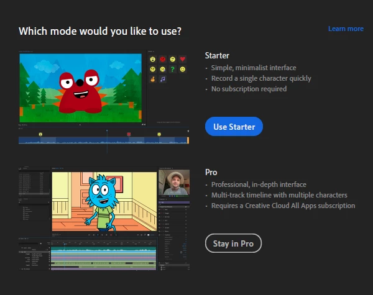Click the 'Which mode would you like to use?' heading
The height and width of the screenshot is (295, 373).
[x=100, y=31]
